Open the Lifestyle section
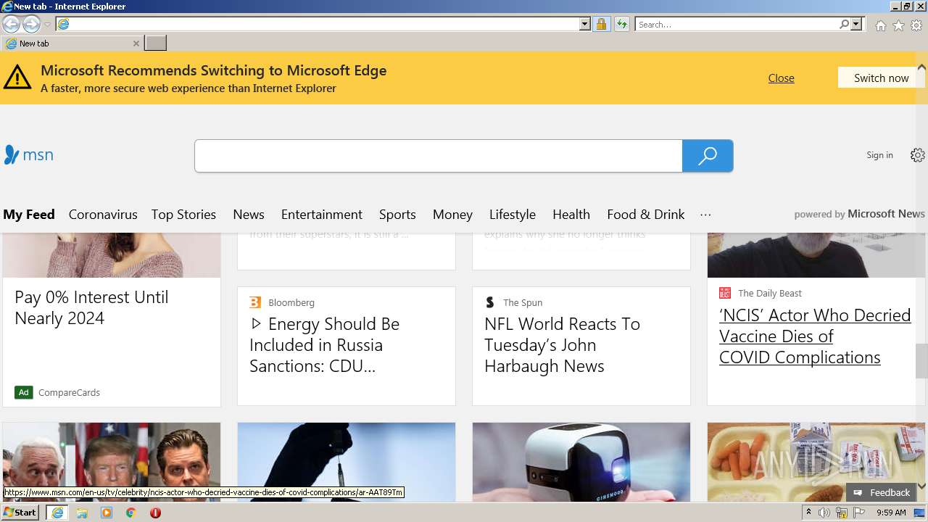 513,215
